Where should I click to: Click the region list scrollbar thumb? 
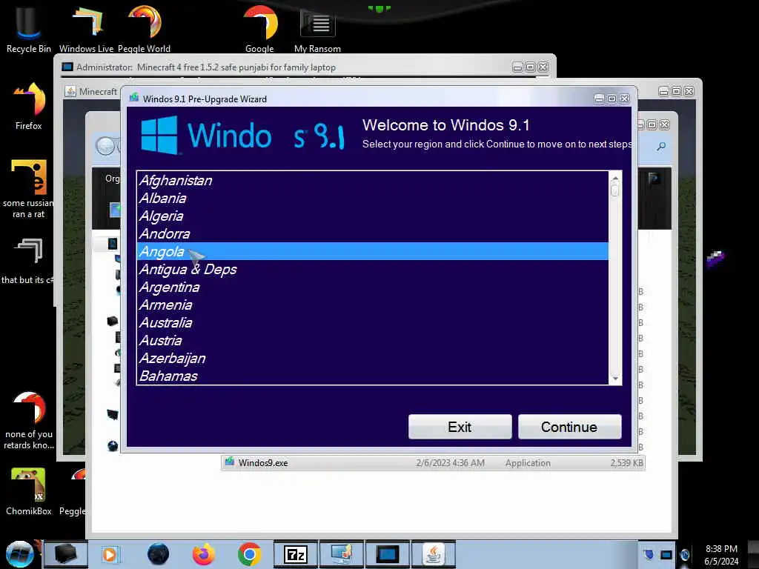point(615,190)
